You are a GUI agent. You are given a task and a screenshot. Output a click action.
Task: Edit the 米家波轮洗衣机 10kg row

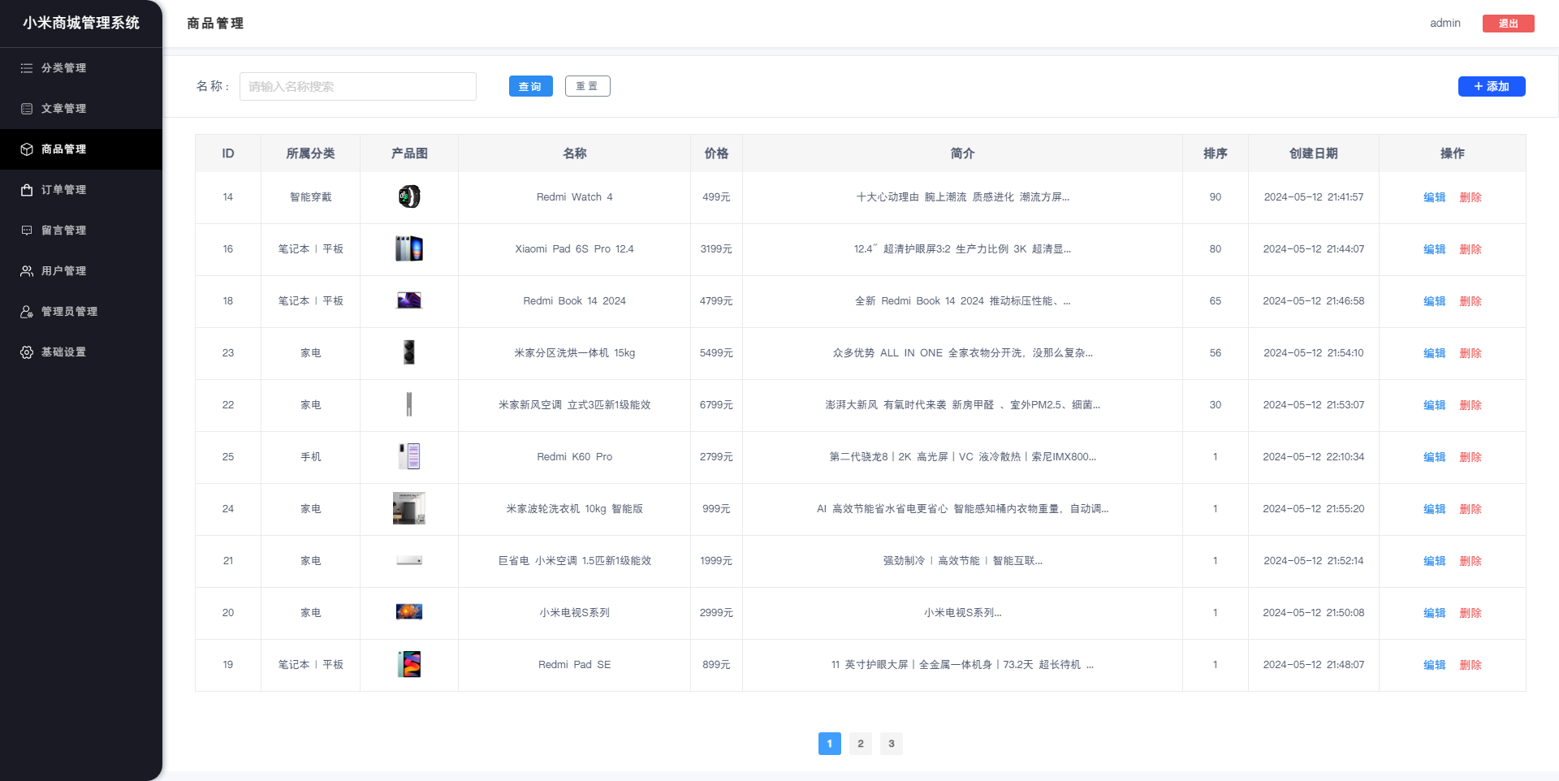[x=1435, y=509]
